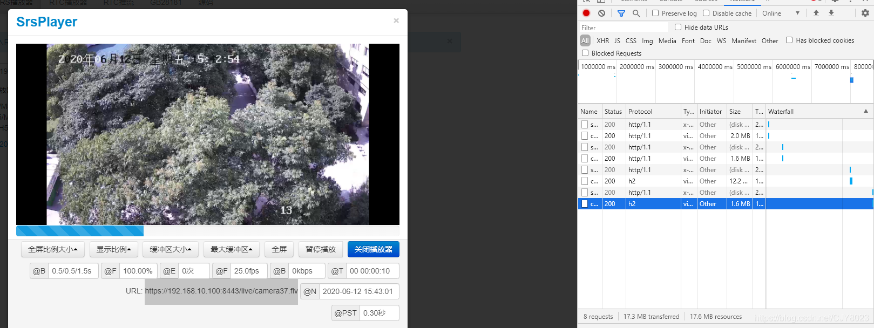Open Online throttling dropdown
Viewport: 874px width, 328px height.
click(781, 13)
